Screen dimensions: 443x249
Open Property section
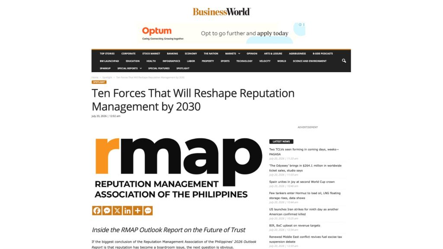pyautogui.click(x=208, y=61)
